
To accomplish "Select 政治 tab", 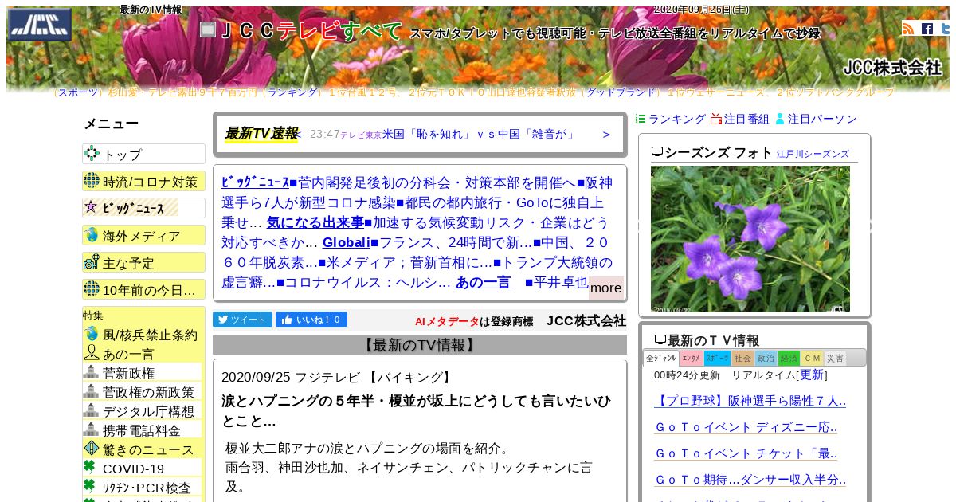I will pyautogui.click(x=766, y=359).
